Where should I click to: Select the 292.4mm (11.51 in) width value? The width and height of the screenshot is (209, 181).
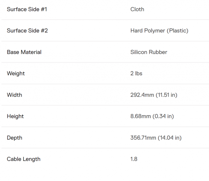[154, 95]
